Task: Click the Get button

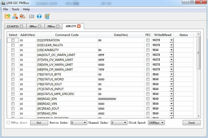Action: [x=39, y=123]
